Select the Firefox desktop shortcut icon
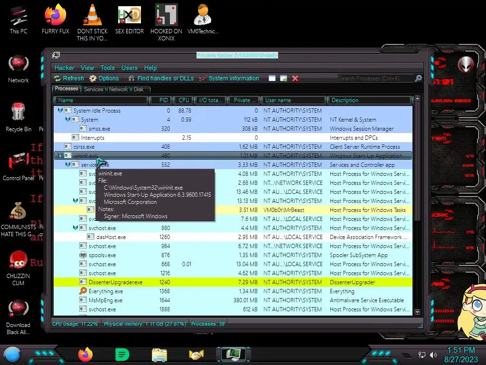The height and width of the screenshot is (365, 486). pos(56,19)
